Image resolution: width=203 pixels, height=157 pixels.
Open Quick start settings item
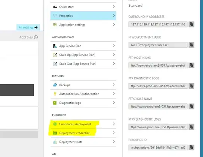tap(83, 7)
